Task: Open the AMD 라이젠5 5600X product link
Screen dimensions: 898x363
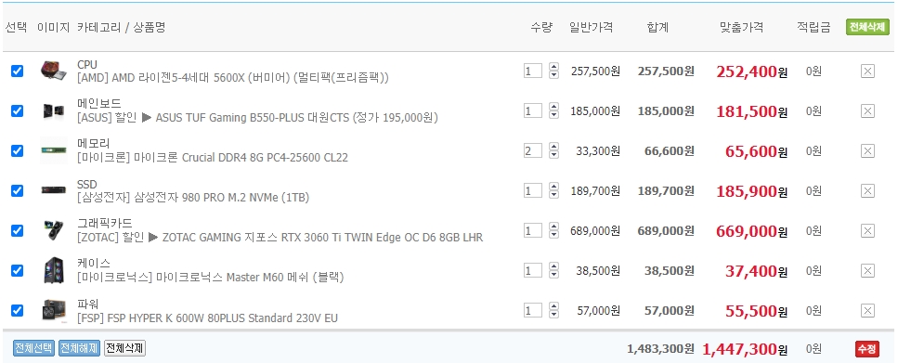Action: (x=232, y=78)
